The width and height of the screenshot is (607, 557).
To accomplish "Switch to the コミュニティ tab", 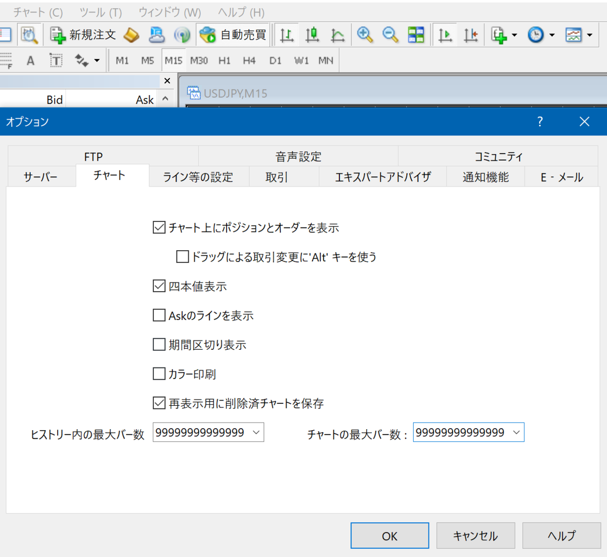I will [499, 157].
